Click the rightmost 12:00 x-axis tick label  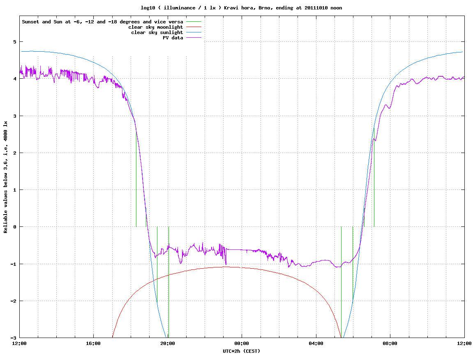[x=464, y=343]
